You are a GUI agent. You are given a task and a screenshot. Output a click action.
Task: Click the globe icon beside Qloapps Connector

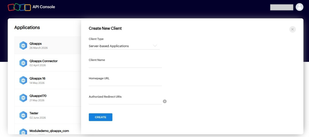23,63
